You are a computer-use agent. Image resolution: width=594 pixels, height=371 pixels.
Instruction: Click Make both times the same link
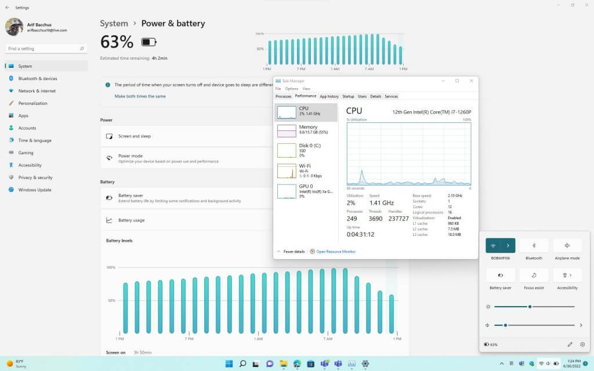[x=140, y=96]
